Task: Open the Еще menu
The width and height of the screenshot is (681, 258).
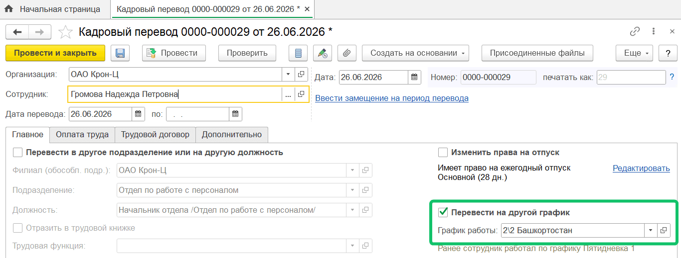Action: (x=635, y=53)
